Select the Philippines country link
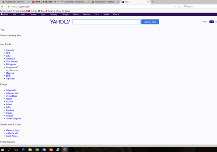The height and width of the screenshot is (152, 217). (x=11, y=64)
